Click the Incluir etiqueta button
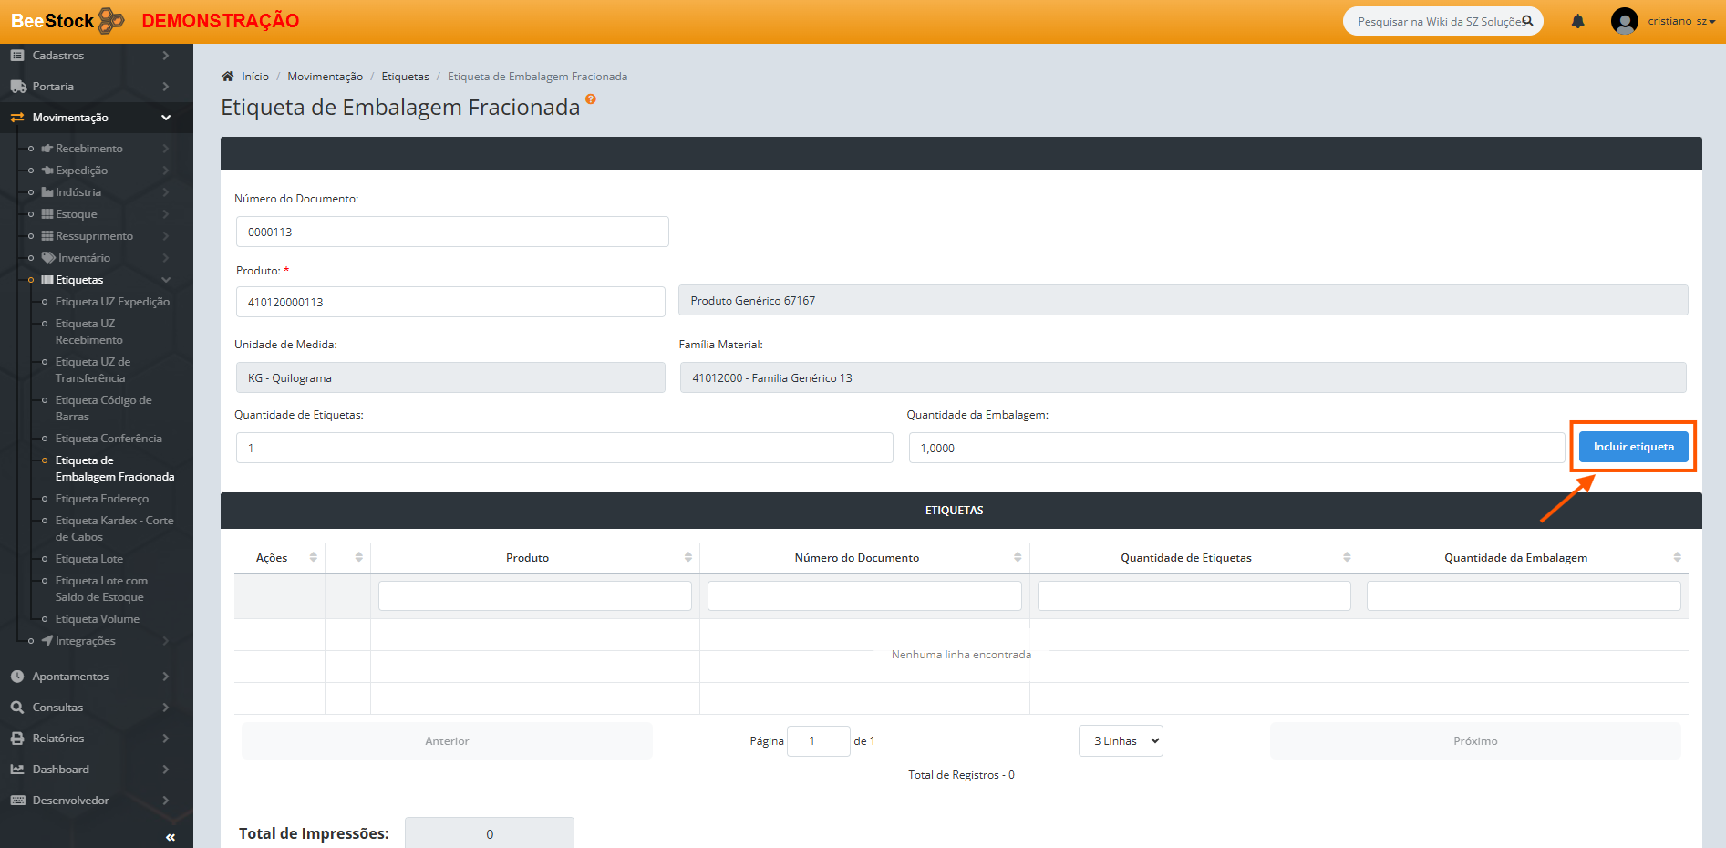The image size is (1726, 848). (x=1633, y=447)
